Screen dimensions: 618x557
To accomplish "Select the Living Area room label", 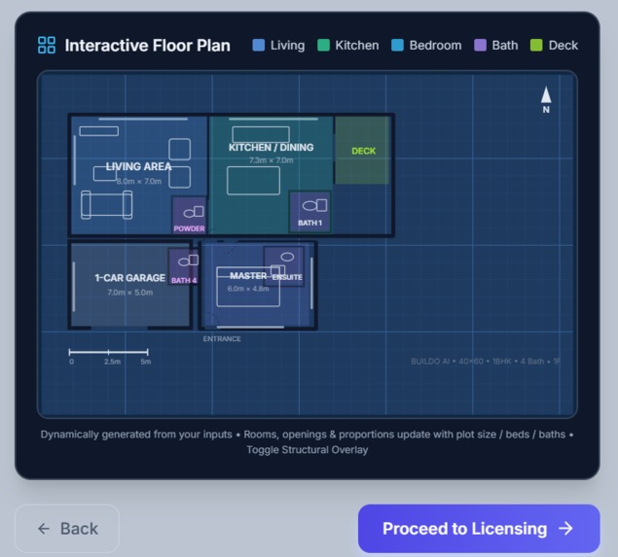I will coord(138,166).
